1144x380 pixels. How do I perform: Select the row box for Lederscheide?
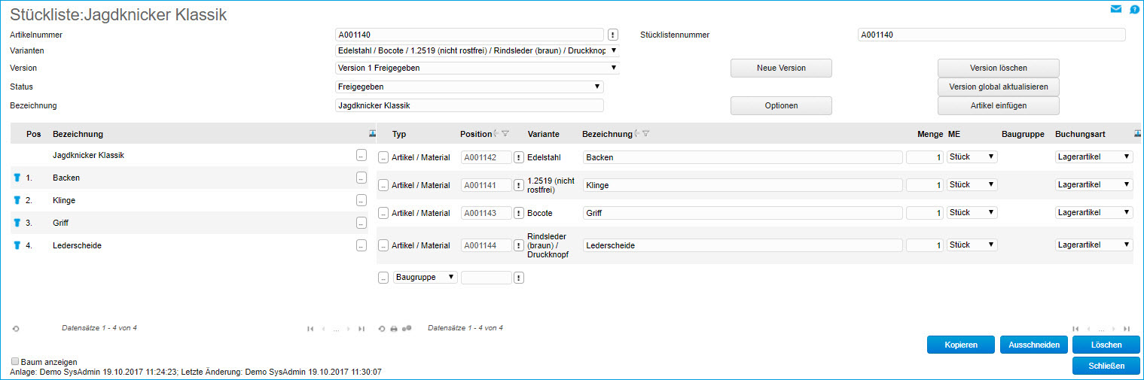(x=383, y=245)
